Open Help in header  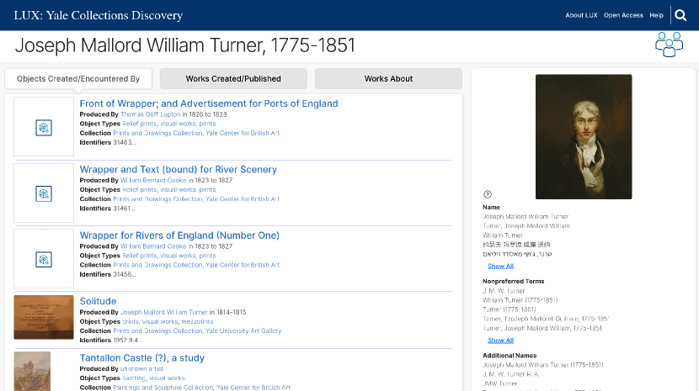coord(656,15)
